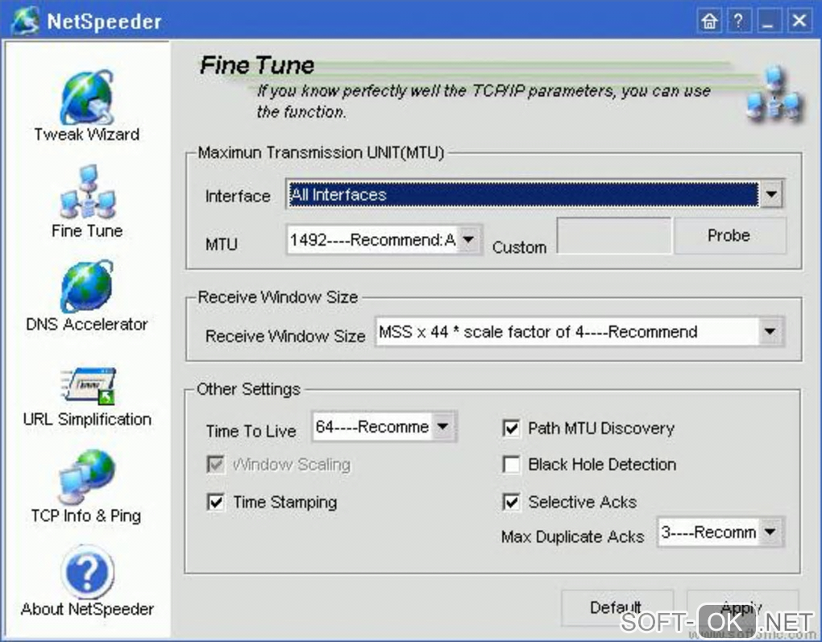Open the DNS Accelerator globe icon
The height and width of the screenshot is (642, 822).
pos(87,287)
